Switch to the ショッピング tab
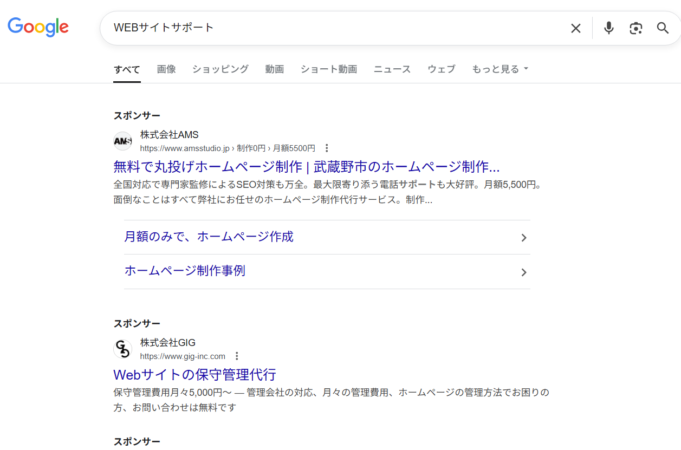The image size is (681, 450). click(220, 69)
